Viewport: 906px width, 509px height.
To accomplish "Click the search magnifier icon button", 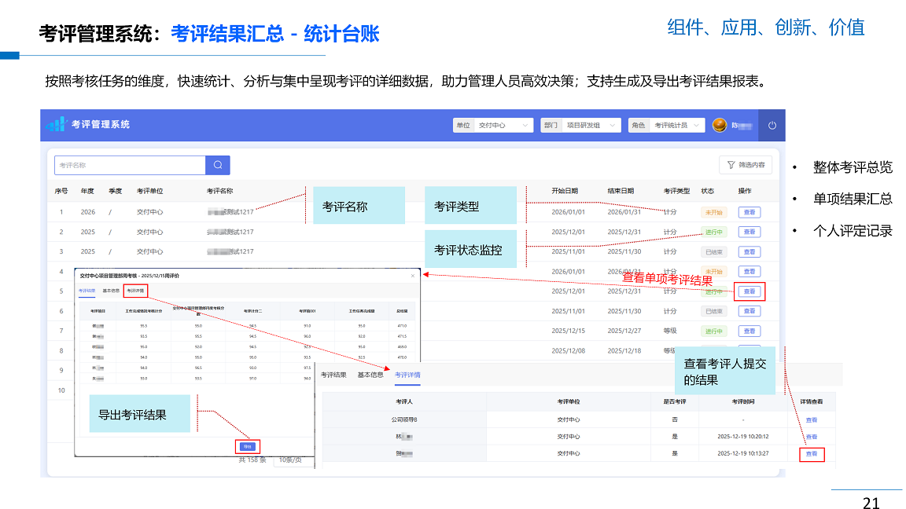I will pyautogui.click(x=218, y=165).
